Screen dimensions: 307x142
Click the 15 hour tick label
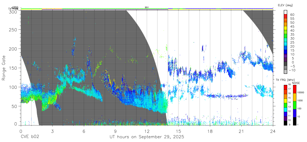click(178, 131)
